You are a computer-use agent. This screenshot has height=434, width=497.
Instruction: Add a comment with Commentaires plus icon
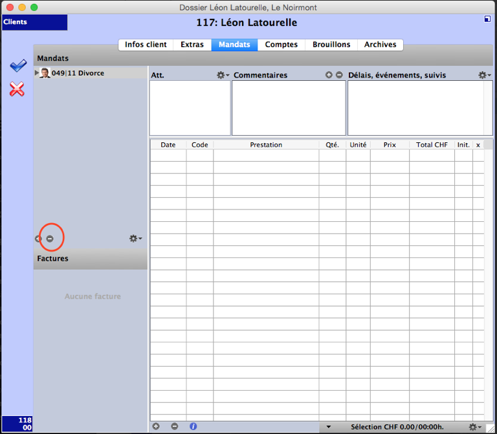pos(329,75)
